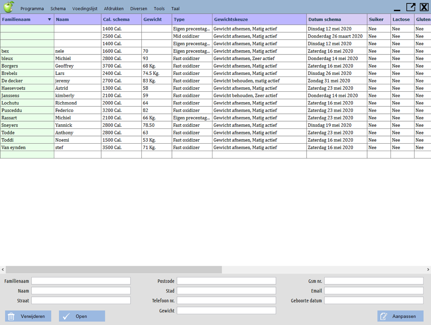Screen dimensions: 431x325
Task: Open the Voedingslijst menu
Action: (x=85, y=8)
